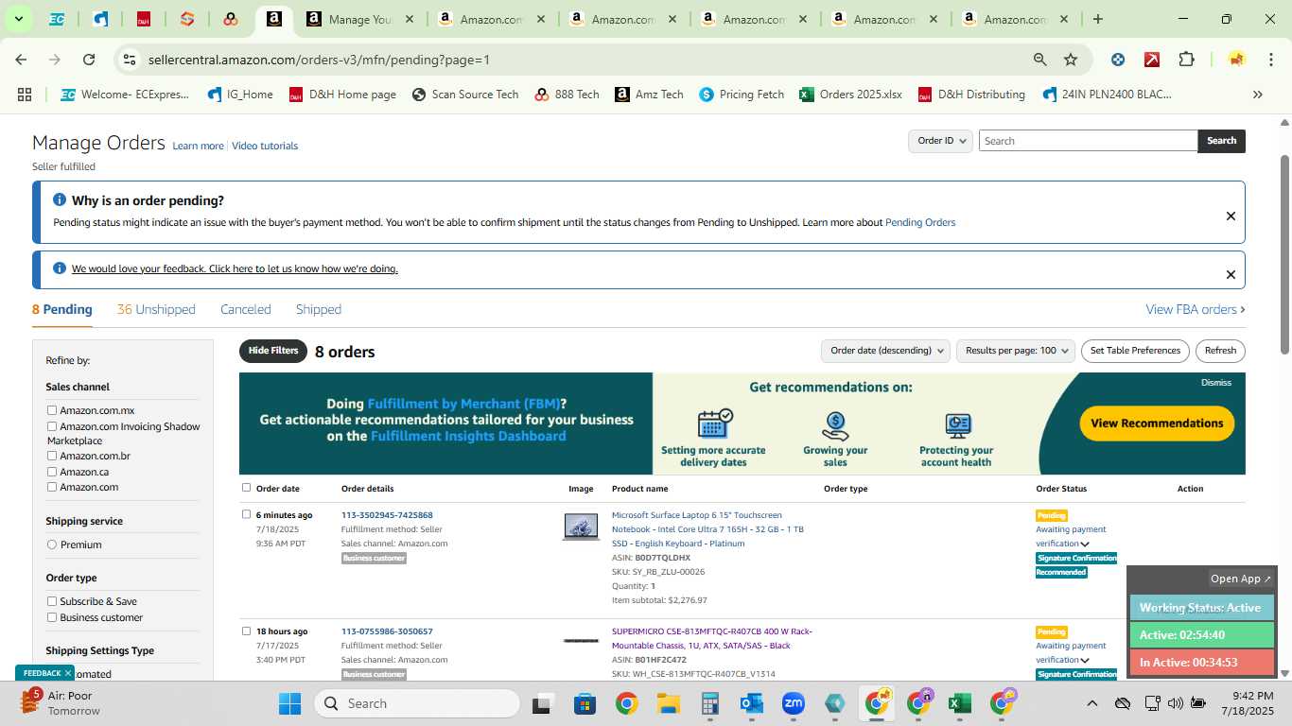Image resolution: width=1292 pixels, height=726 pixels.
Task: Open the Windows Start menu icon
Action: point(289,703)
